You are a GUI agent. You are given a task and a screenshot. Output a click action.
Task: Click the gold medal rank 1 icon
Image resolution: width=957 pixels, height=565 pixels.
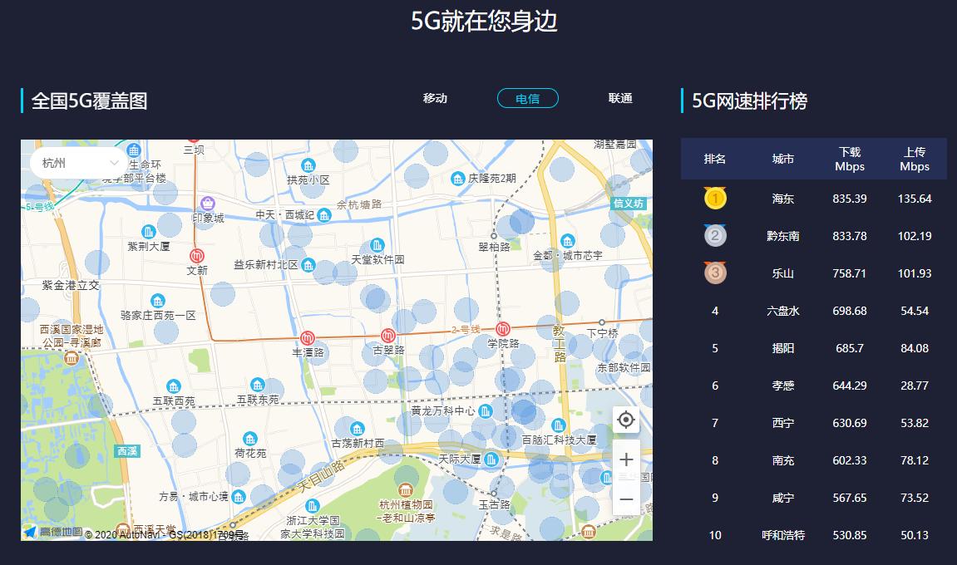[715, 198]
